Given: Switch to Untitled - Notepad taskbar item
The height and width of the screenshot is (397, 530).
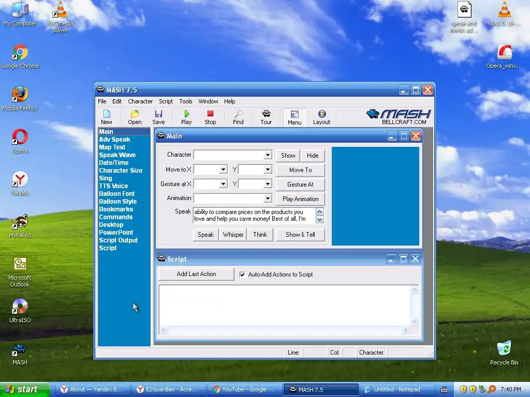Looking at the screenshot, I should pos(397,390).
